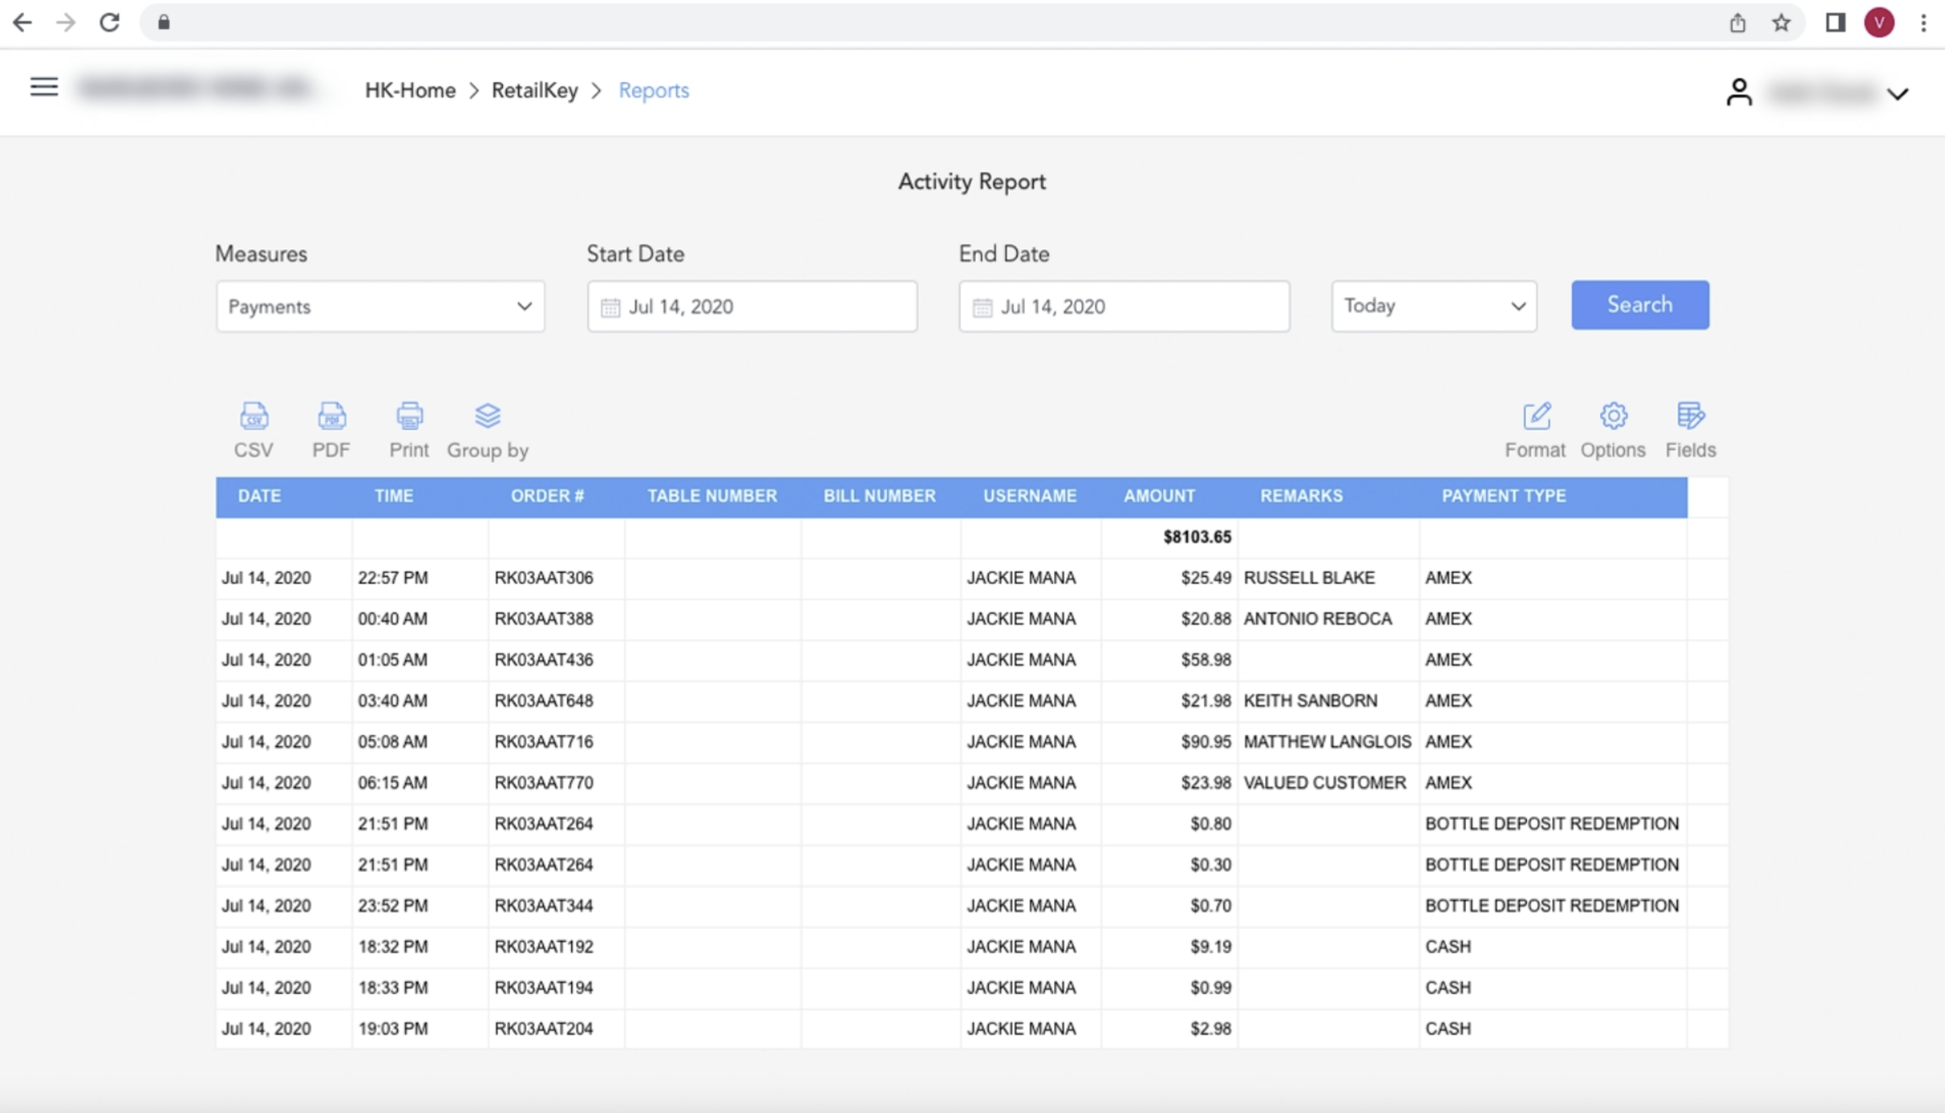Navigate to RetailKey breadcrumb
Screen dimensions: 1945x1113
coord(535,90)
